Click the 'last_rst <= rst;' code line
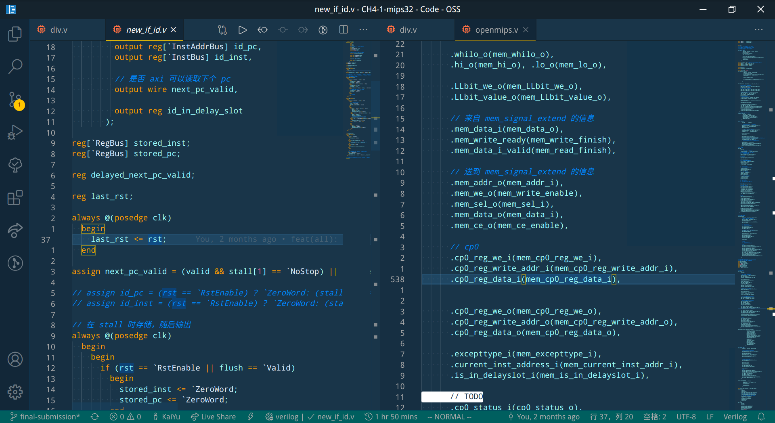 pyautogui.click(x=128, y=239)
